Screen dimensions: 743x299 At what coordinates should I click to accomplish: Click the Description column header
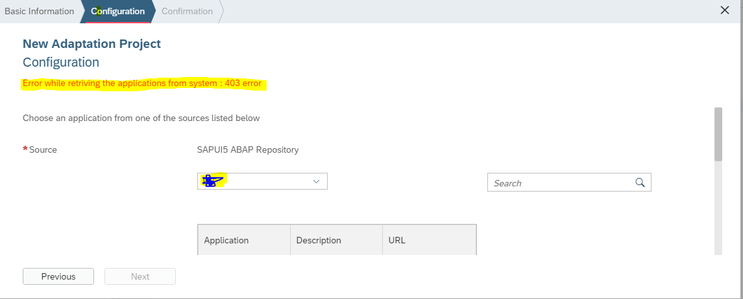336,240
